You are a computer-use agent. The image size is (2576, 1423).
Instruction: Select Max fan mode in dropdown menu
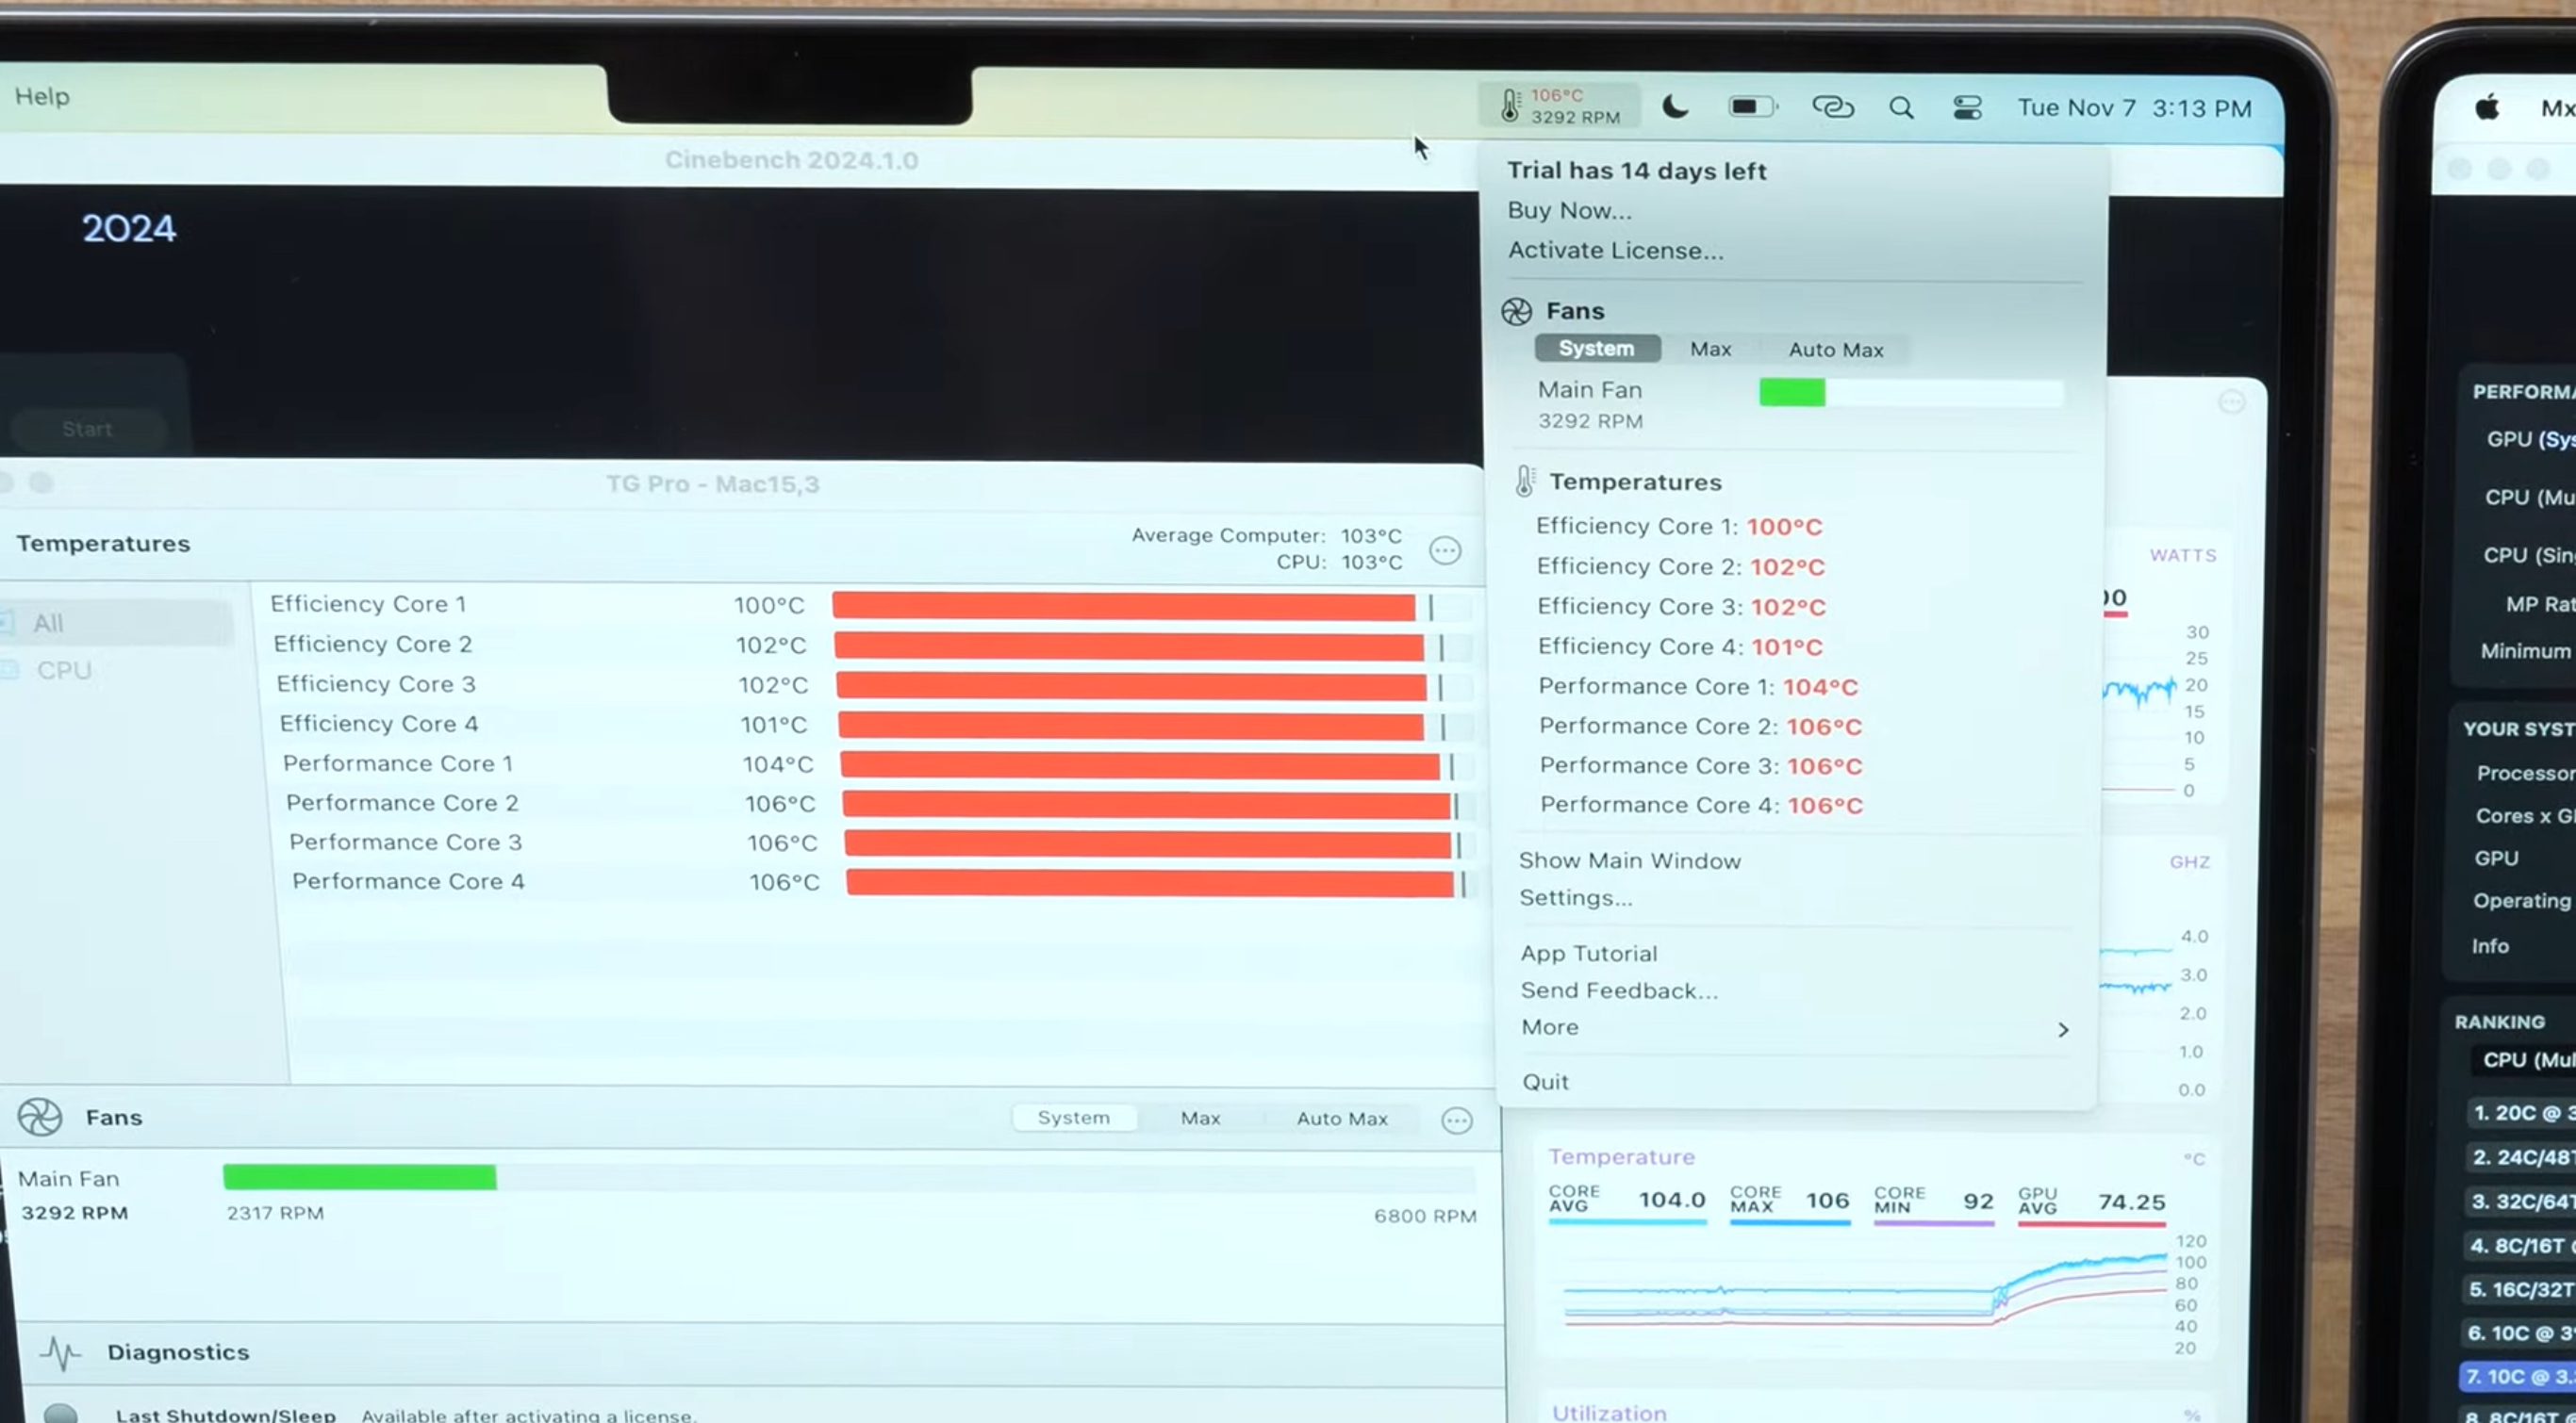(1710, 349)
